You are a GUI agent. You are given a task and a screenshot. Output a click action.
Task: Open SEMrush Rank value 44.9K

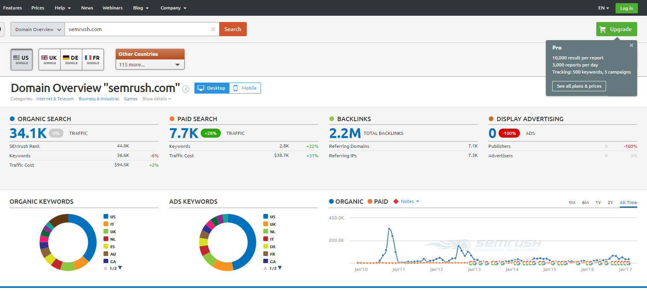coord(123,146)
